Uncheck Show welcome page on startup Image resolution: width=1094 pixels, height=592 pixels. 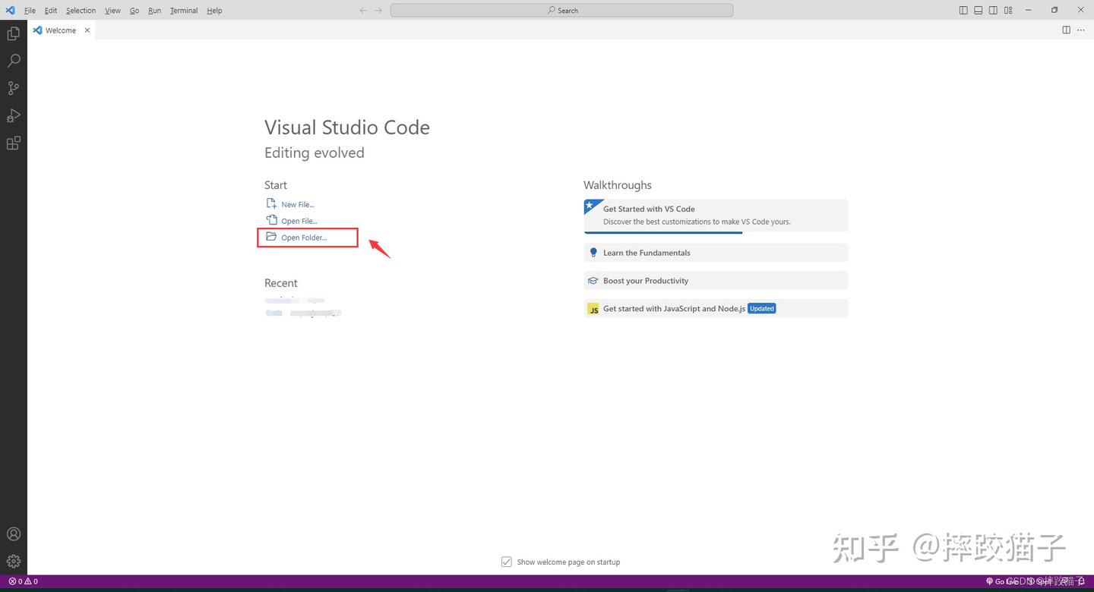507,562
